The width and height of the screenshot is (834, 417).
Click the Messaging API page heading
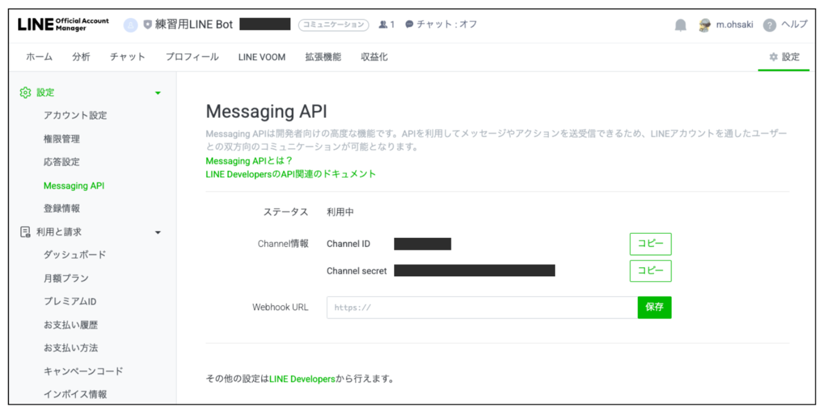tap(266, 111)
